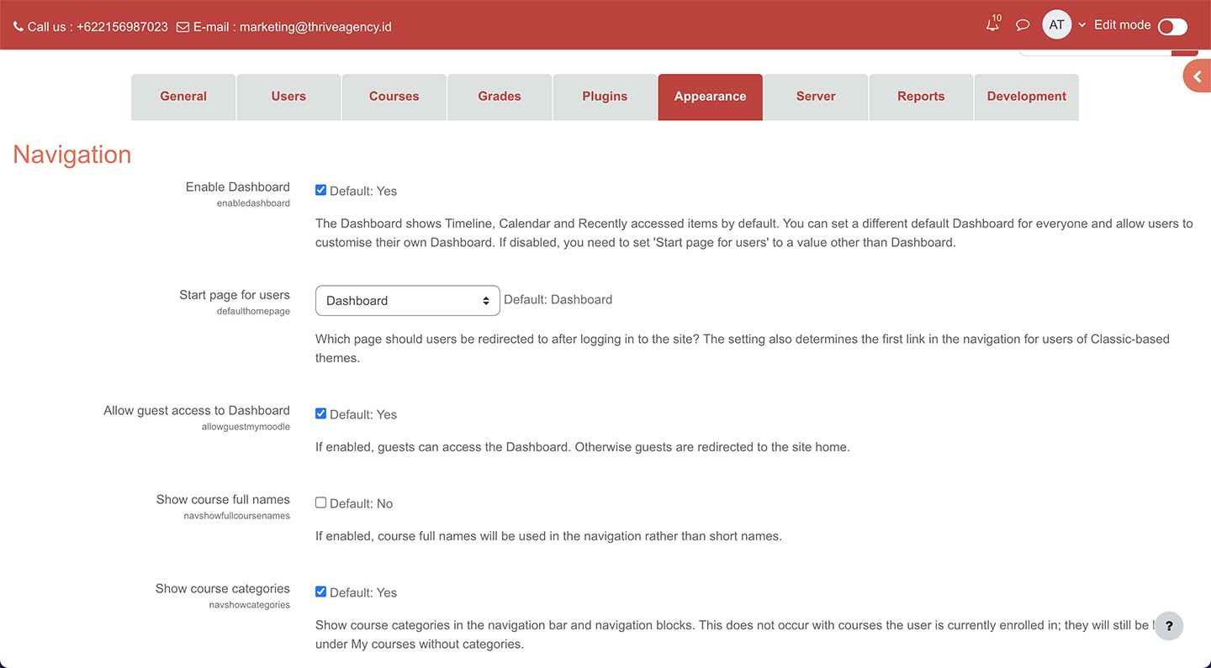
Task: Switch to the General tab
Action: point(183,97)
